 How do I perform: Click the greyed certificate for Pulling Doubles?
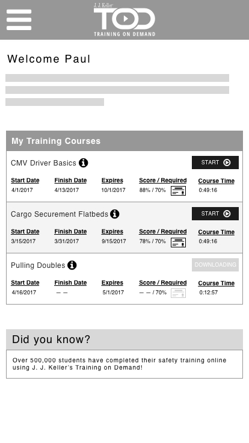coord(178,293)
